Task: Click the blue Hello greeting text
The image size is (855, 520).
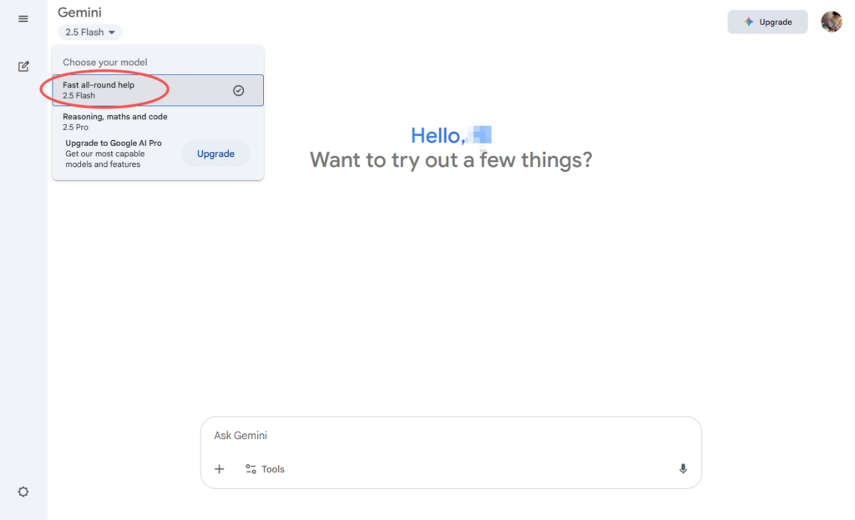Action: tap(438, 136)
